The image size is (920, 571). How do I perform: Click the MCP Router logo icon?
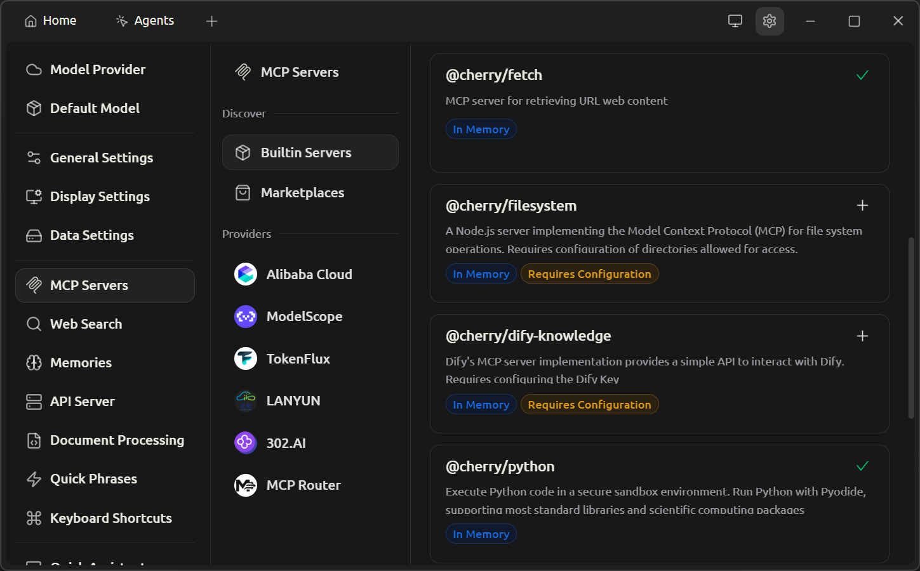pos(246,485)
